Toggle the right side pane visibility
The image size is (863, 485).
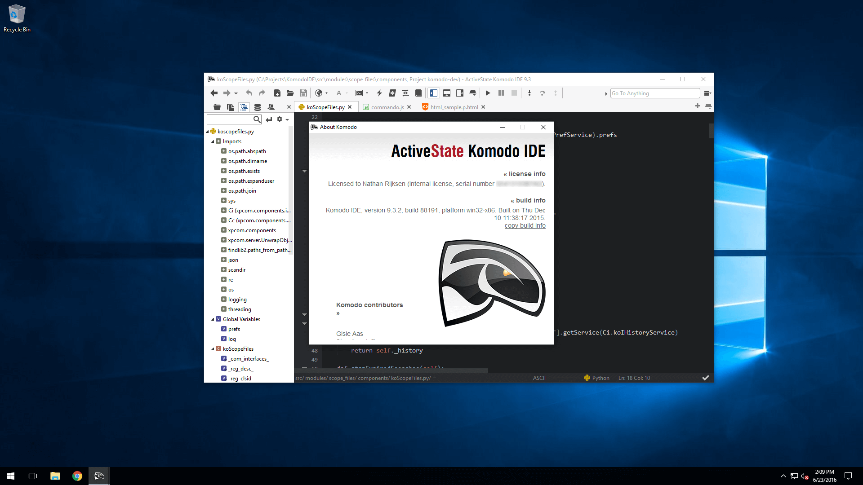click(460, 93)
